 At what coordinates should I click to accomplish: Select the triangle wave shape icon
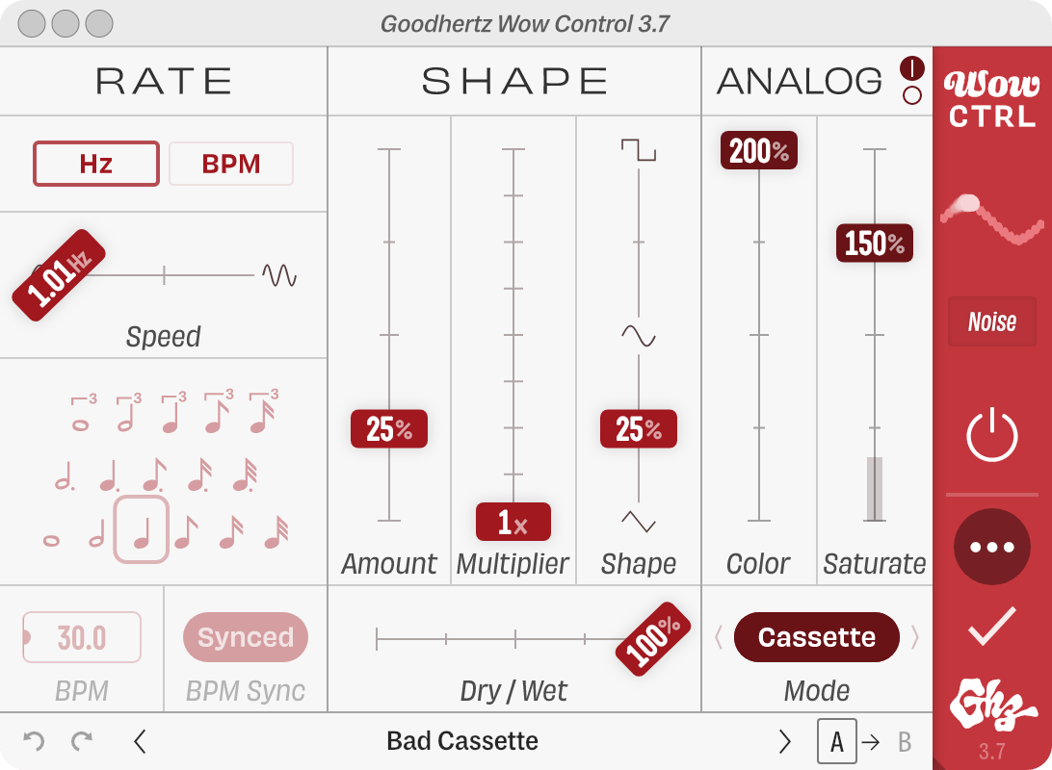coord(638,521)
